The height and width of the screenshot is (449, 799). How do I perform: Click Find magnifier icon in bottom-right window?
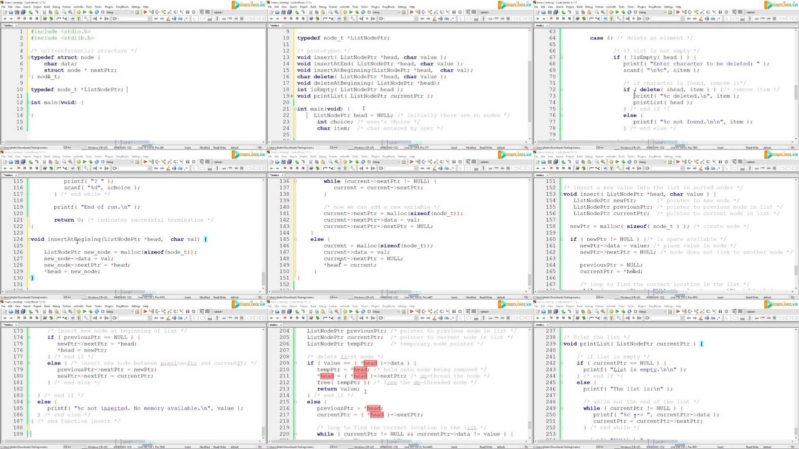click(x=597, y=312)
